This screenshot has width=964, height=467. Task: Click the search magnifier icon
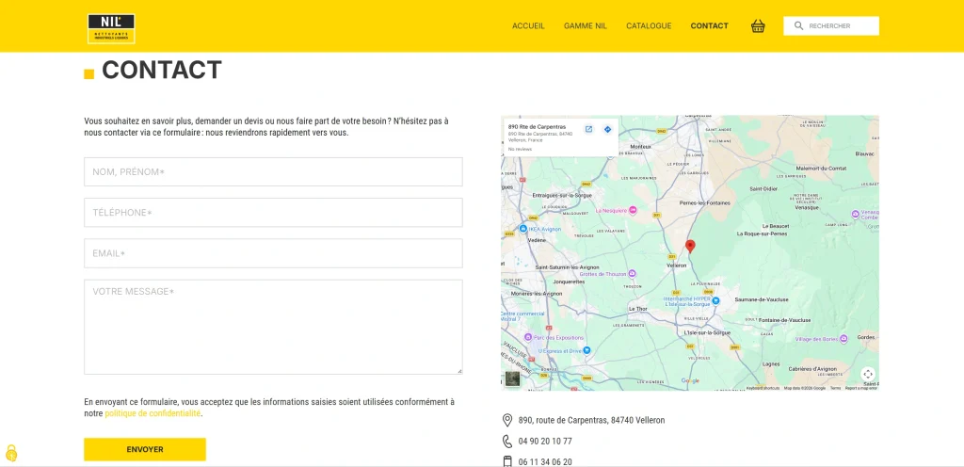tap(798, 25)
